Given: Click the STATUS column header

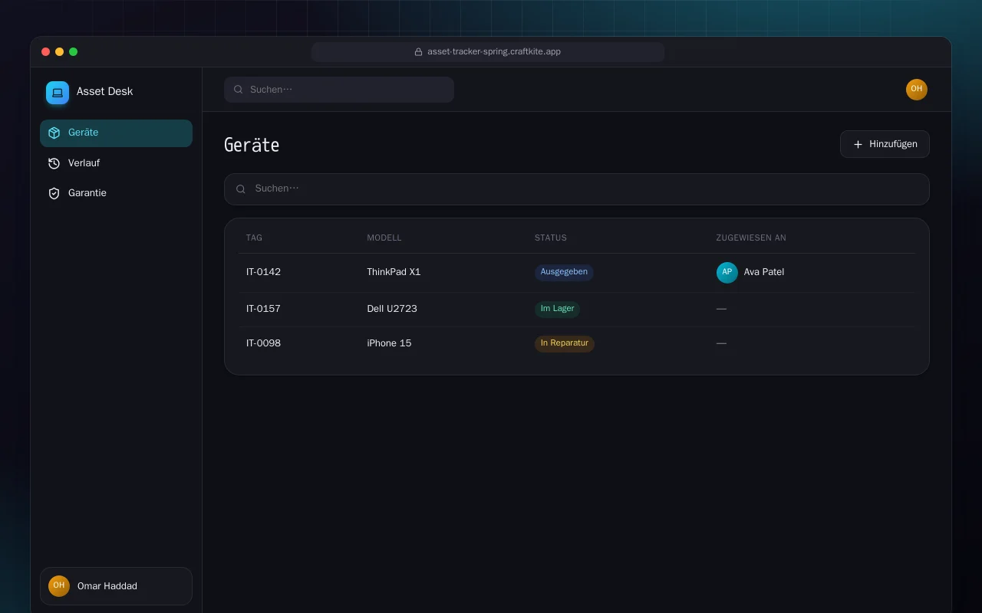Looking at the screenshot, I should coord(551,238).
